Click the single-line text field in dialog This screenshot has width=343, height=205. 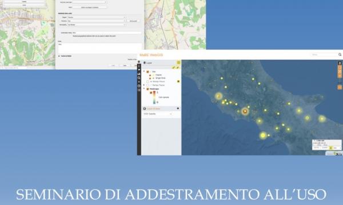click(106, 32)
